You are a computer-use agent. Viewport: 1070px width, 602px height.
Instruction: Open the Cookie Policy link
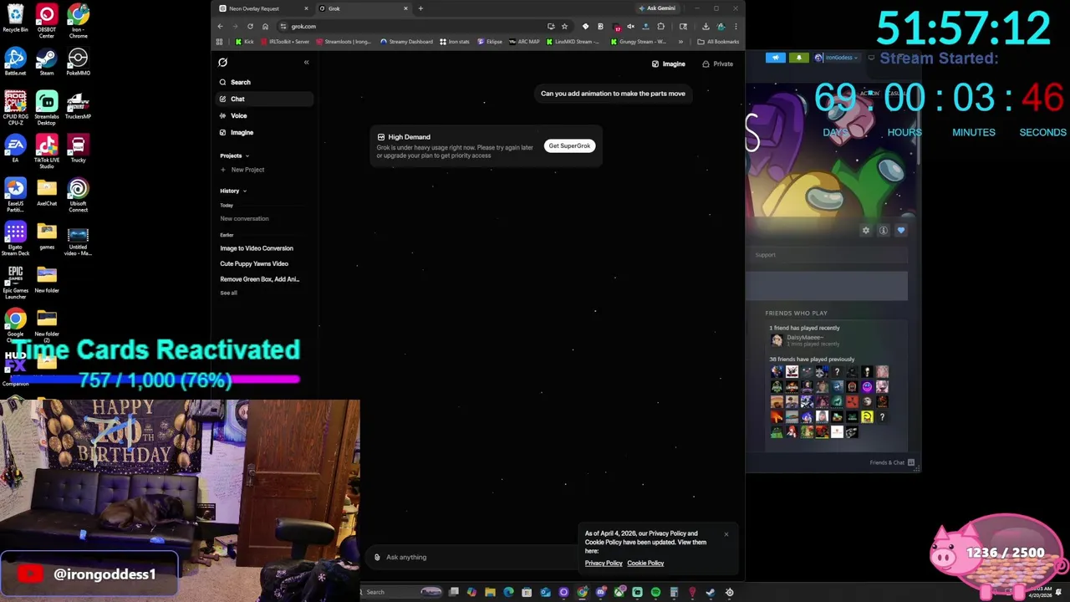(645, 564)
